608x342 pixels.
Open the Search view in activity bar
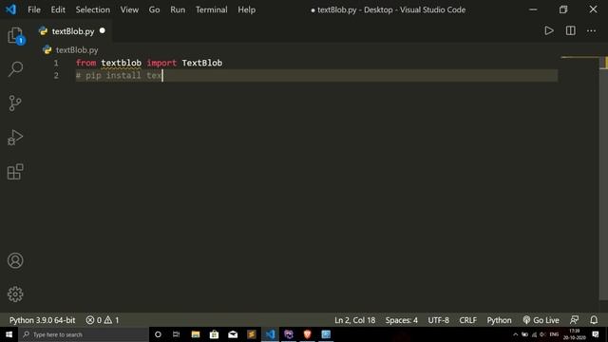[15, 69]
